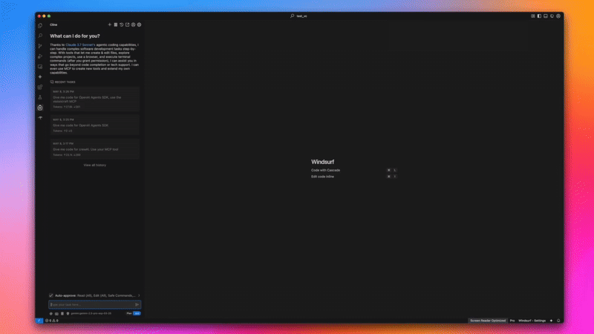Open Cline task history icon
Viewport: 594px width, 334px height.
point(122,24)
